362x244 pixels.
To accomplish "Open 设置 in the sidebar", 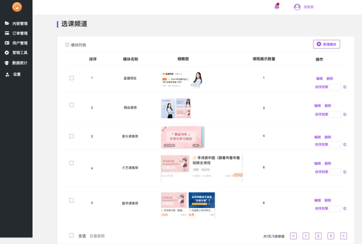I will click(x=17, y=74).
